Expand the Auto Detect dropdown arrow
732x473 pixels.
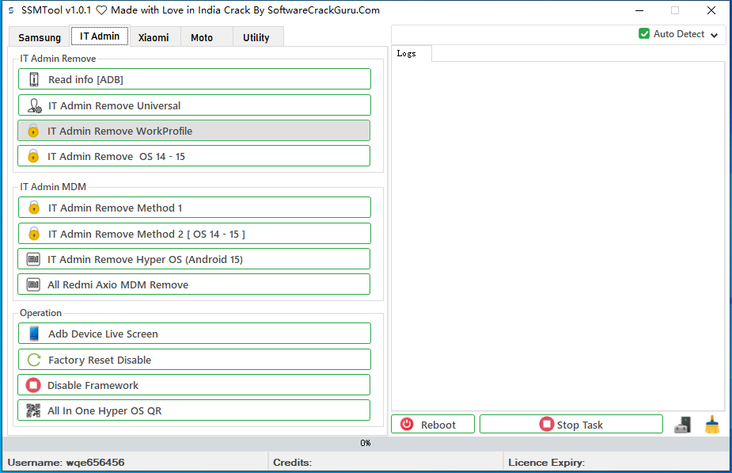(715, 35)
